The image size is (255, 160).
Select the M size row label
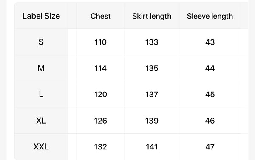pos(41,68)
